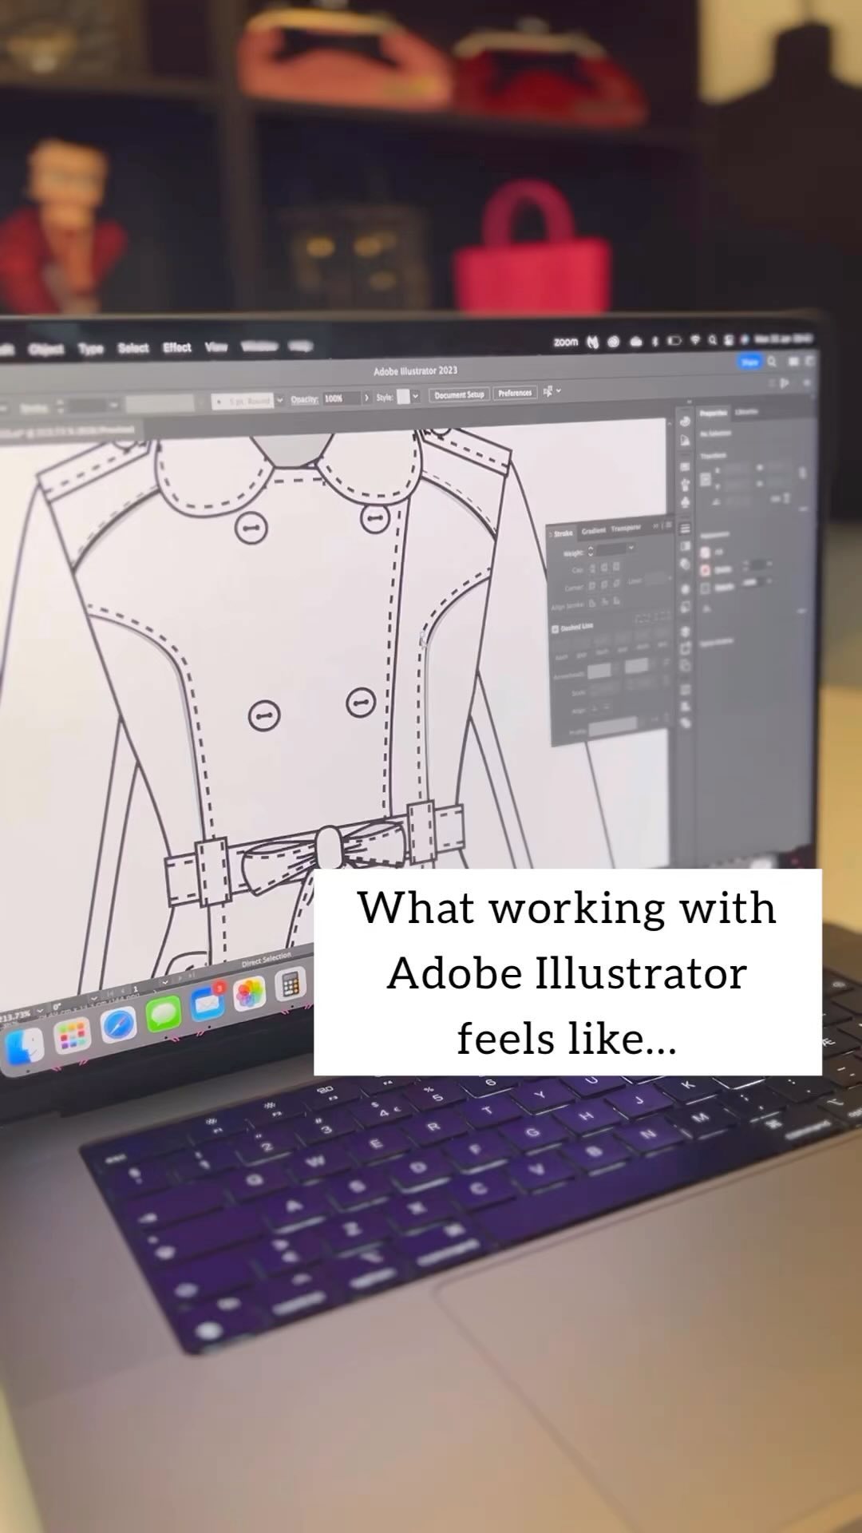Open the Effect menu
The height and width of the screenshot is (1533, 862).
coord(177,347)
